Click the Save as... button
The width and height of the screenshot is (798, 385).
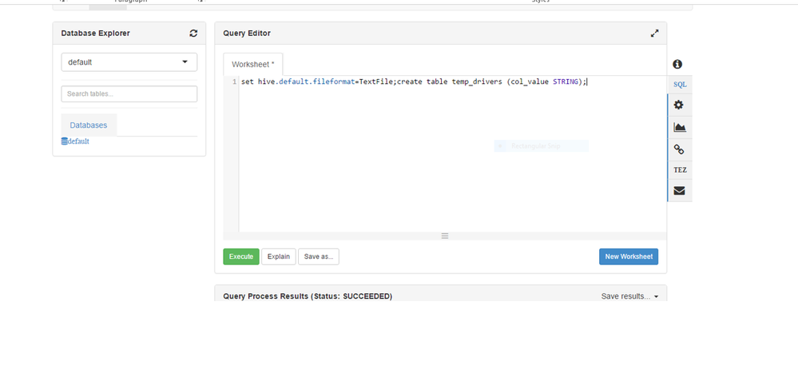point(319,257)
